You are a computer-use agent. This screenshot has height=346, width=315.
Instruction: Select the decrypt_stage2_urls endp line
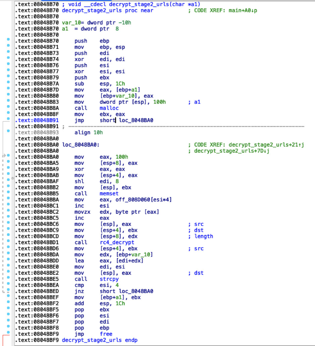click(x=100, y=340)
